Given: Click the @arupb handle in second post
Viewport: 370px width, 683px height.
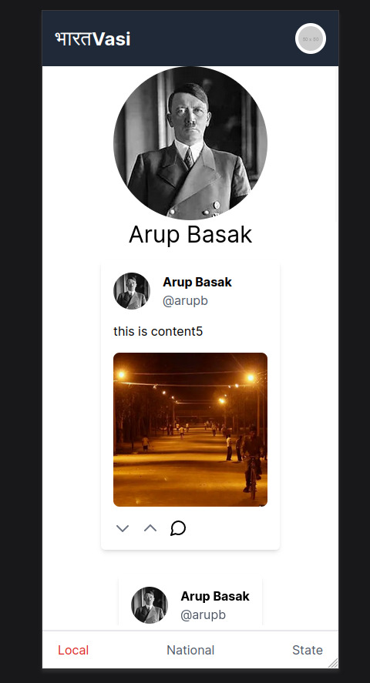Looking at the screenshot, I should point(203,614).
